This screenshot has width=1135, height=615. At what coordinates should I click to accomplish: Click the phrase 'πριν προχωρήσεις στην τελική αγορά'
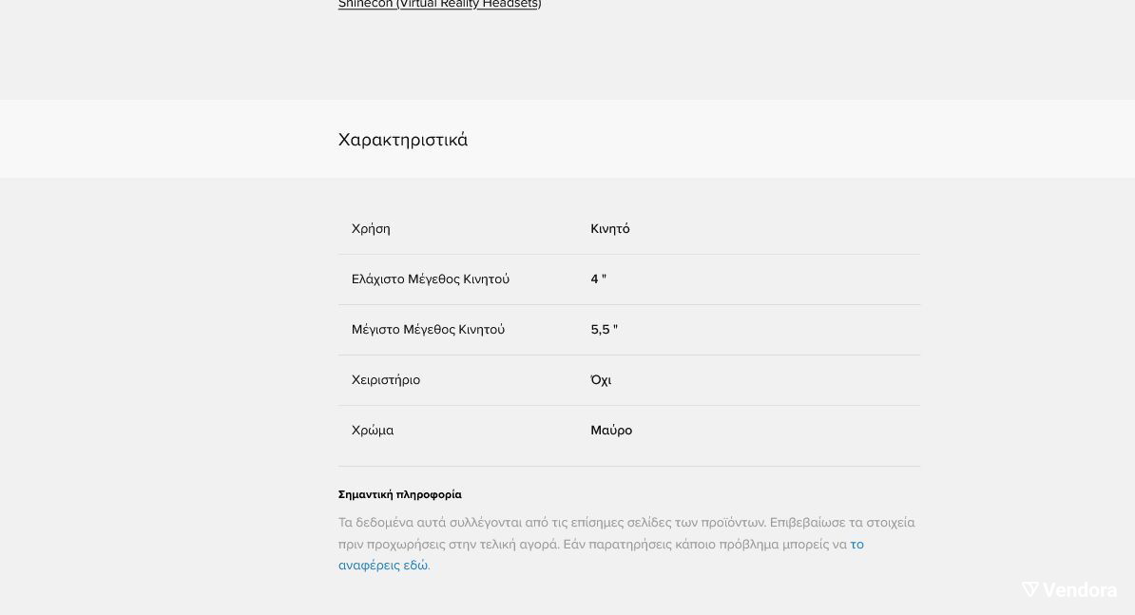pyautogui.click(x=449, y=544)
